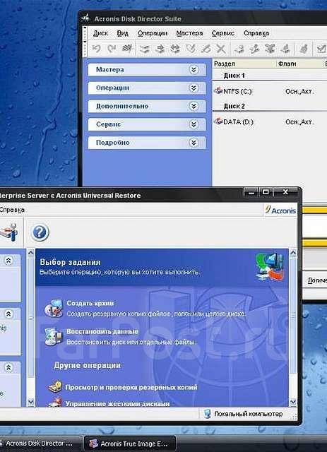Click the checkered Commit flag toolbar icon
327x452 pixels.
click(127, 48)
